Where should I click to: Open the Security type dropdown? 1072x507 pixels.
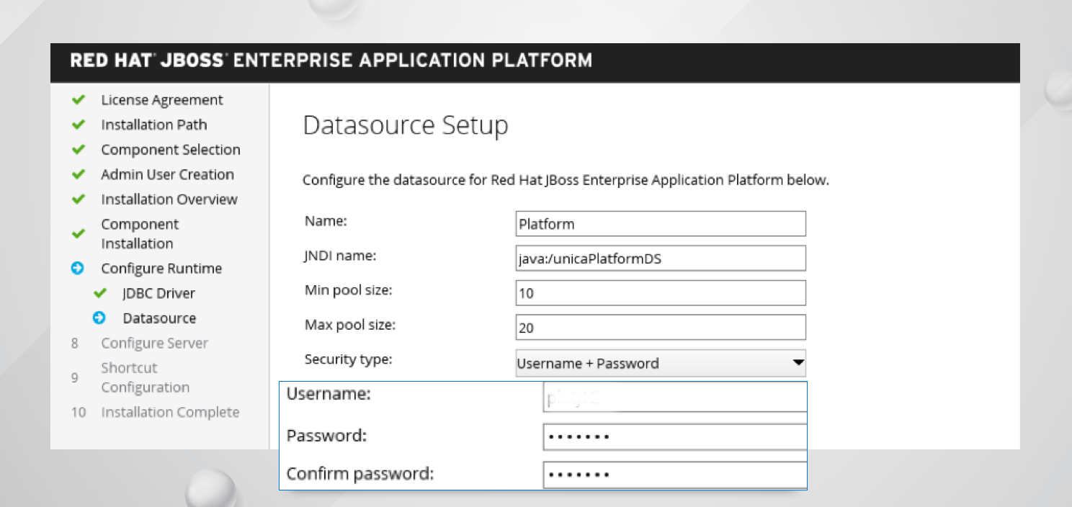tap(660, 364)
